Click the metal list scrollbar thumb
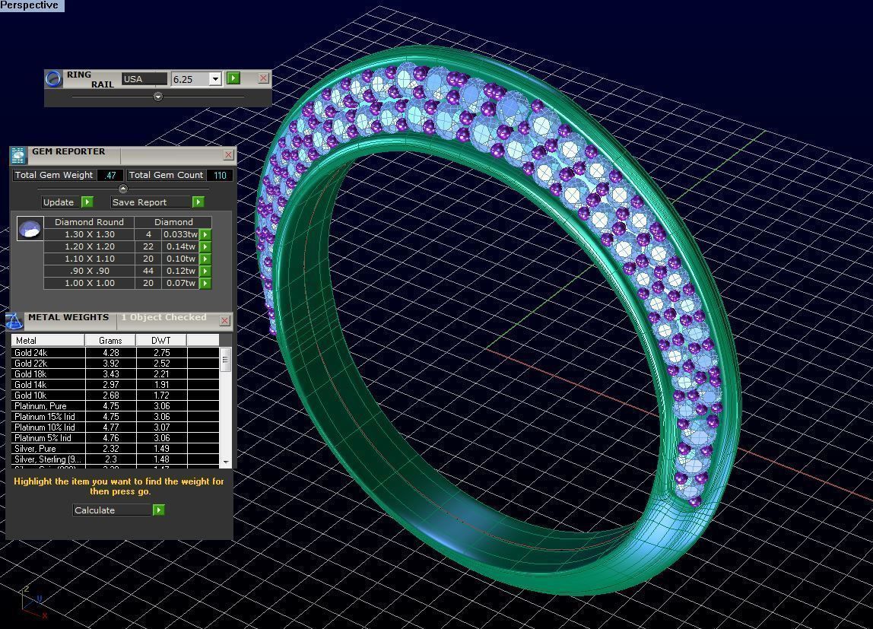The width and height of the screenshot is (873, 629). click(226, 360)
